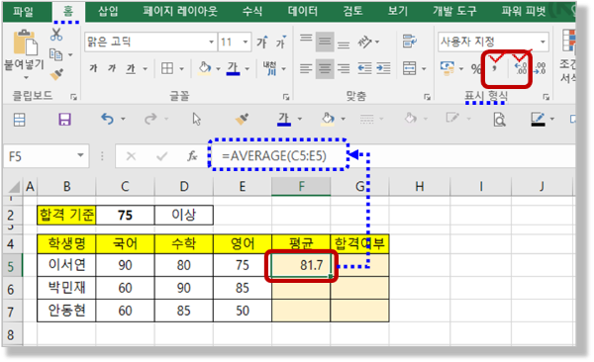Image resolution: width=594 pixels, height=362 pixels.
Task: Toggle wrap text
Action: pos(410,42)
